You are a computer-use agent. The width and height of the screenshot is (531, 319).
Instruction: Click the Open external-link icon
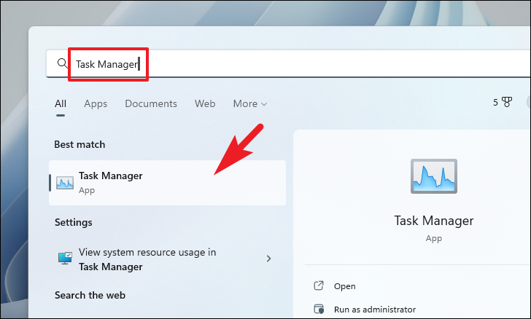(x=319, y=285)
